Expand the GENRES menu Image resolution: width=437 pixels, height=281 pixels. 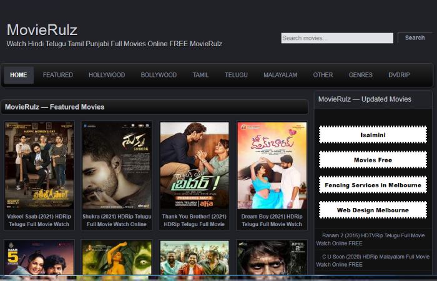click(x=361, y=75)
